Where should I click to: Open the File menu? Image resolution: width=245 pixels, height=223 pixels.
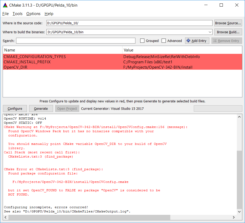point(6,14)
